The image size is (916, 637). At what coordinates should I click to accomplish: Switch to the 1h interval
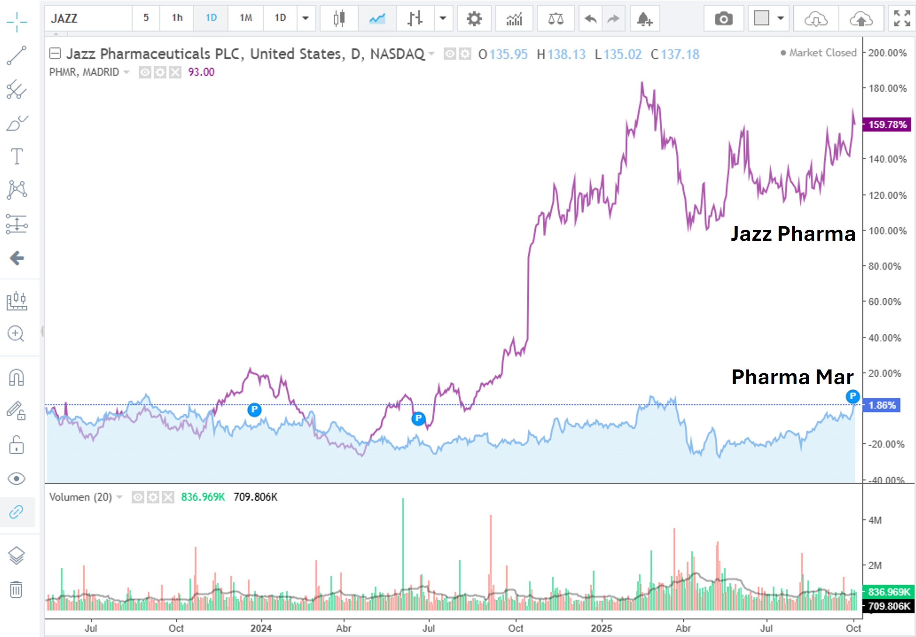[x=177, y=18]
